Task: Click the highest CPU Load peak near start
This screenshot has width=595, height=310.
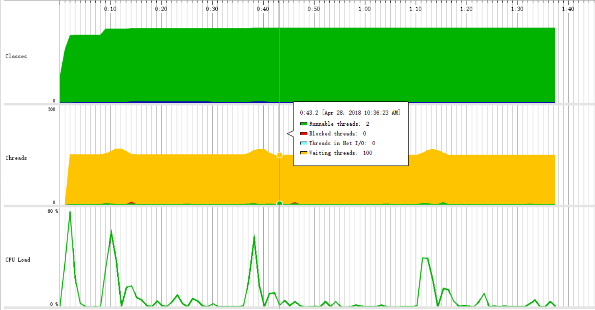Action: 70,212
